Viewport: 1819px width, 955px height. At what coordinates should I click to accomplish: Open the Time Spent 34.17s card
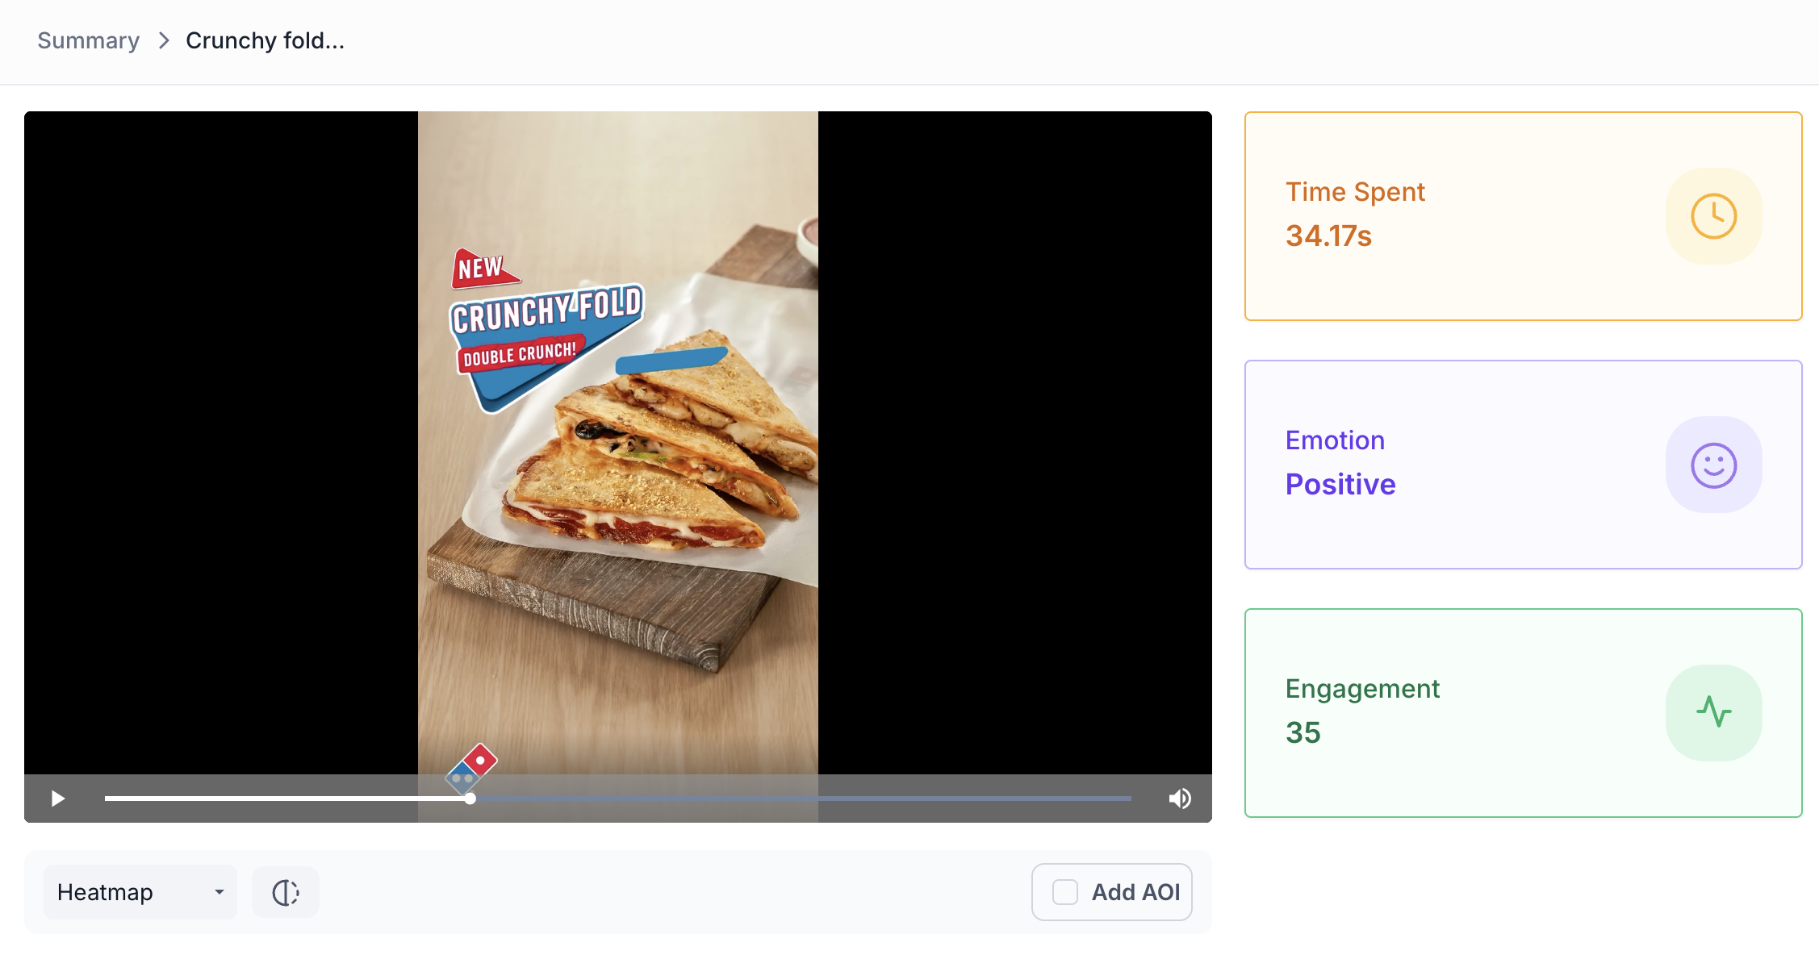(1523, 216)
